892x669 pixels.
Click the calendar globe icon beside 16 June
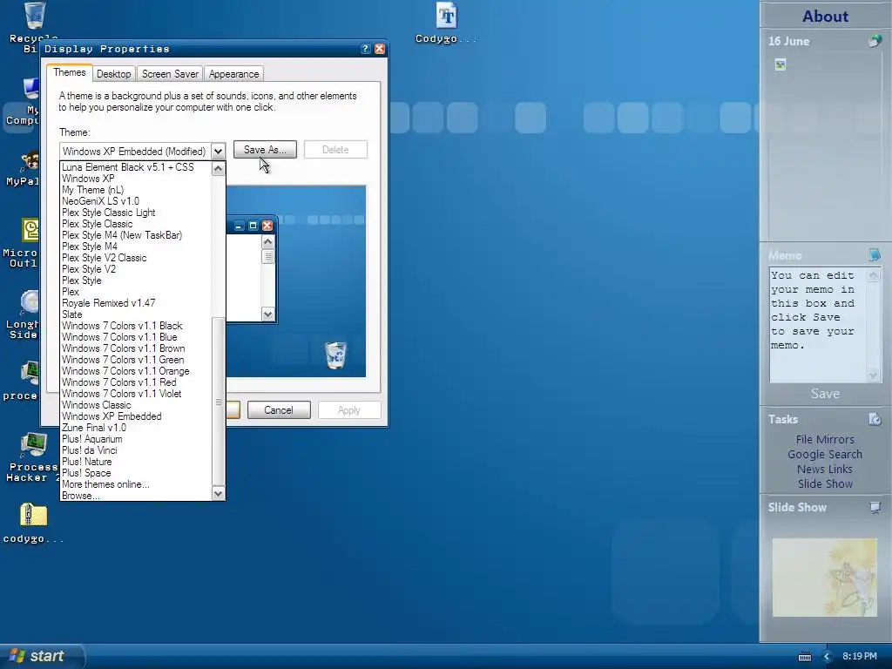pos(875,41)
